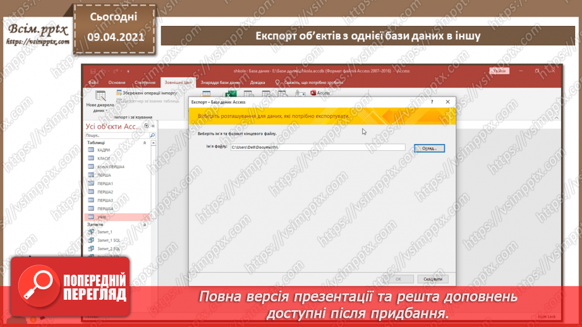Collapse the ribbon chevron
The height and width of the screenshot is (327, 582).
(x=556, y=117)
